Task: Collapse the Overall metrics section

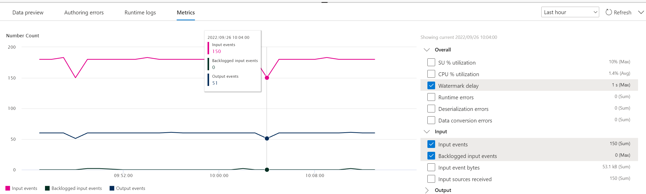Action: pos(427,50)
